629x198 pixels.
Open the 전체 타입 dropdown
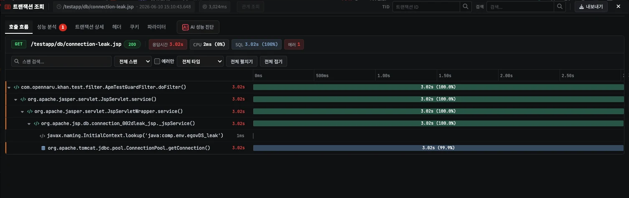point(201,61)
